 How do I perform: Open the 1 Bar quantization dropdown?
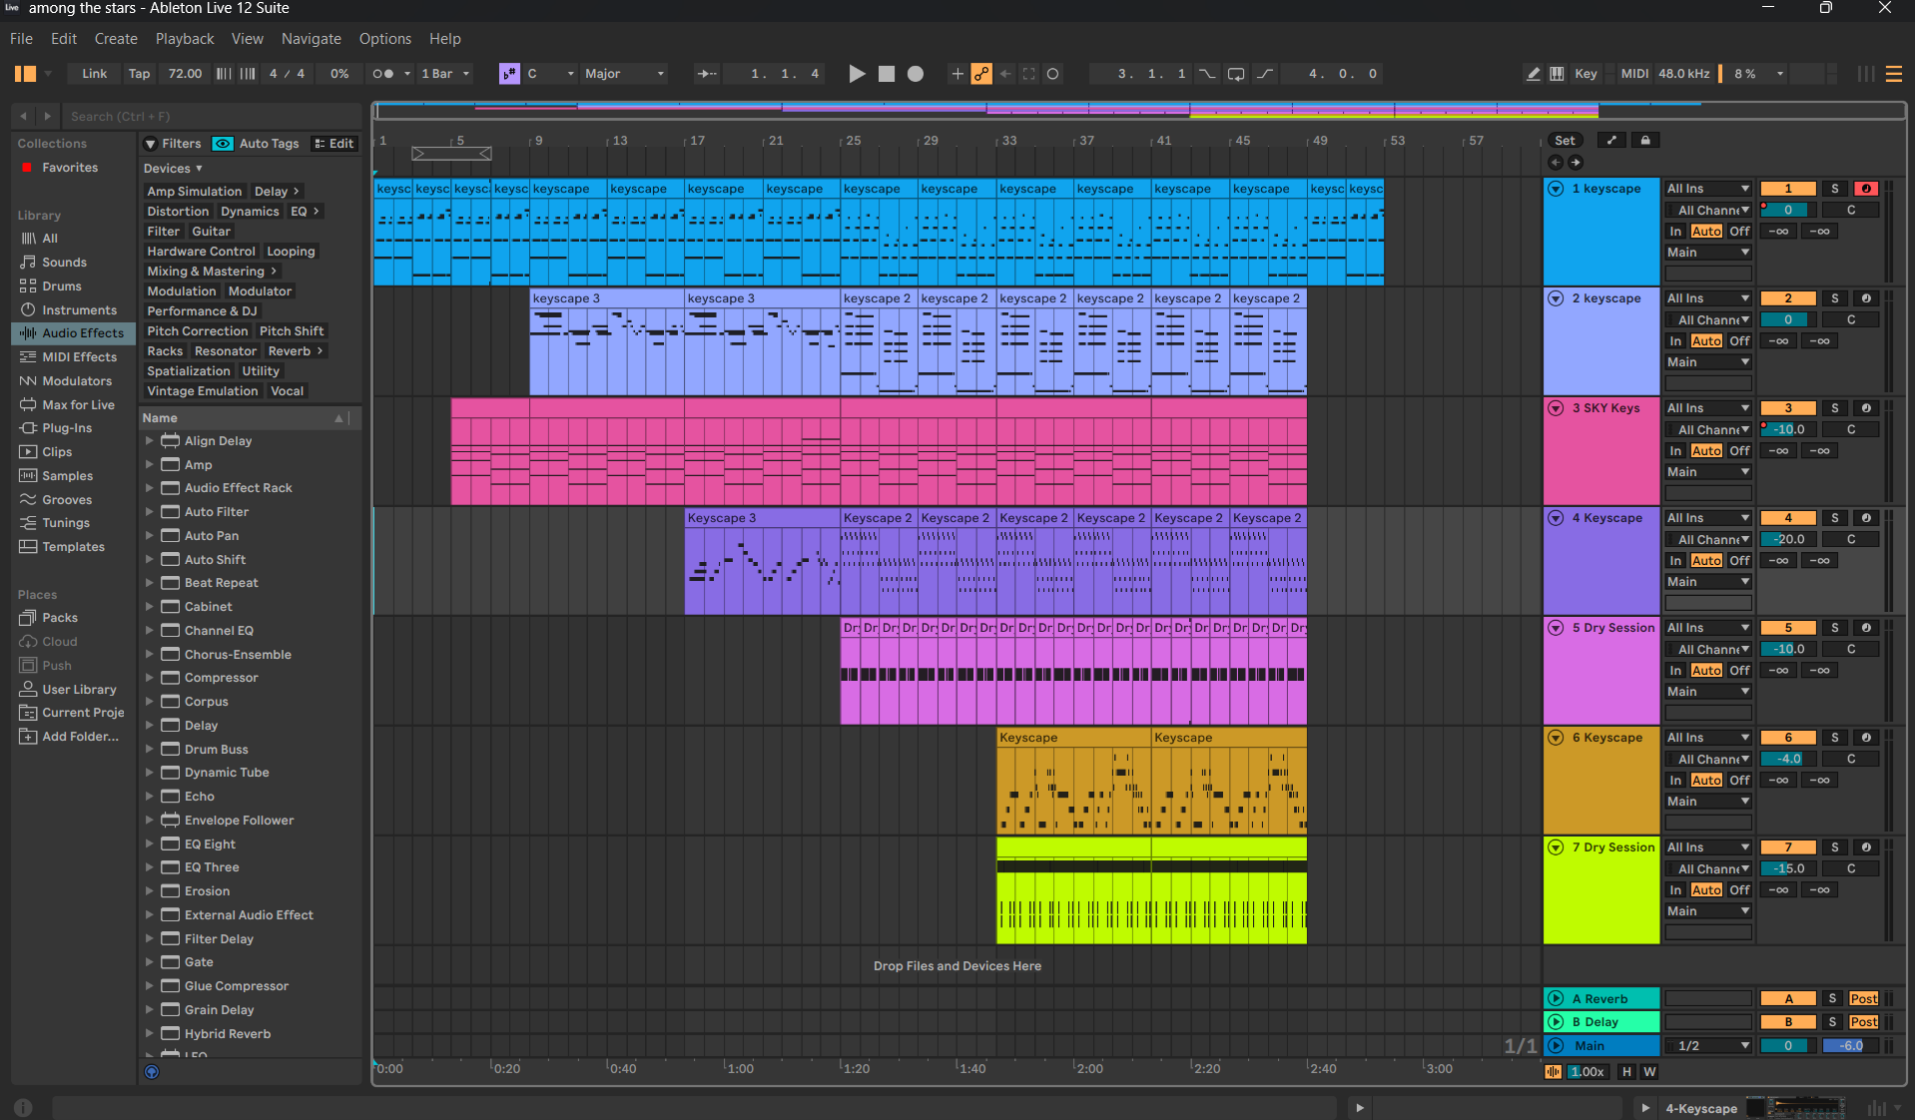445,74
